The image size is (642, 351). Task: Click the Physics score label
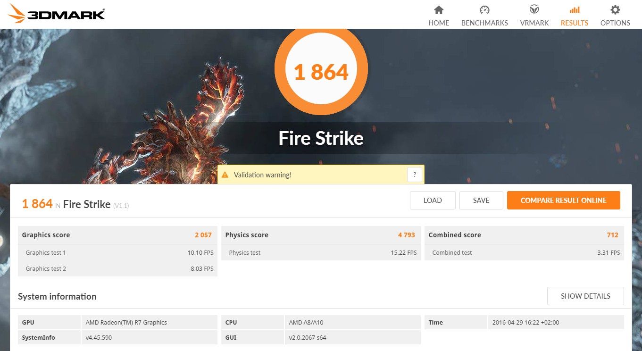tap(247, 235)
